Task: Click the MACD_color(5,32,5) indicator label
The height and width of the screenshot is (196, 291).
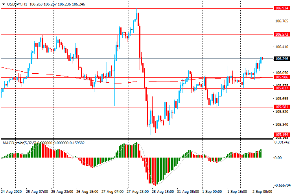Action: pos(19,143)
